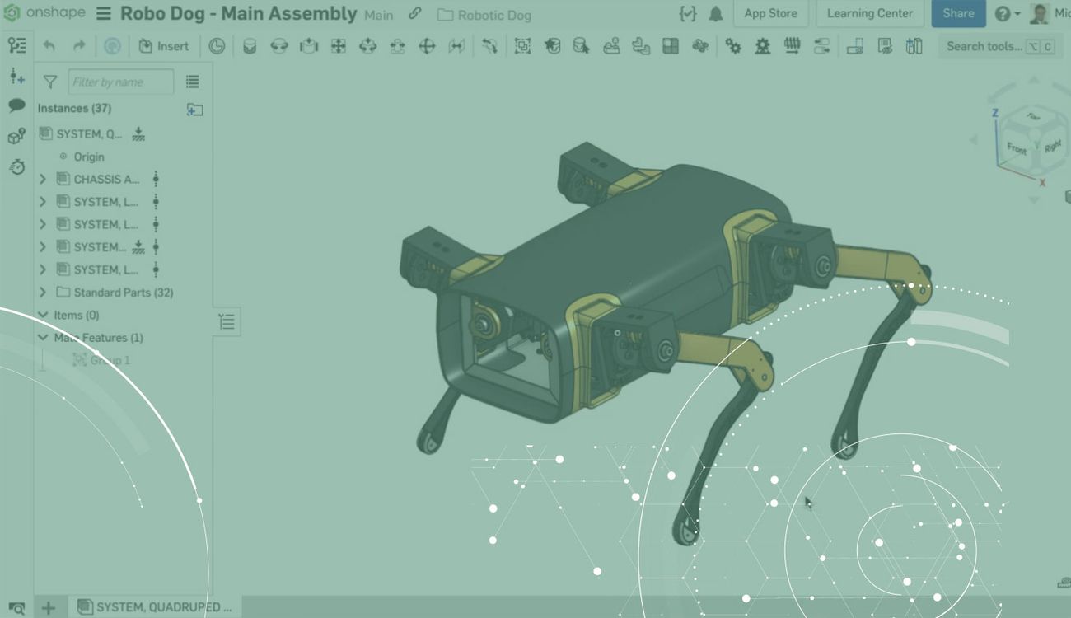
Task: Click the notifications bell
Action: click(714, 13)
